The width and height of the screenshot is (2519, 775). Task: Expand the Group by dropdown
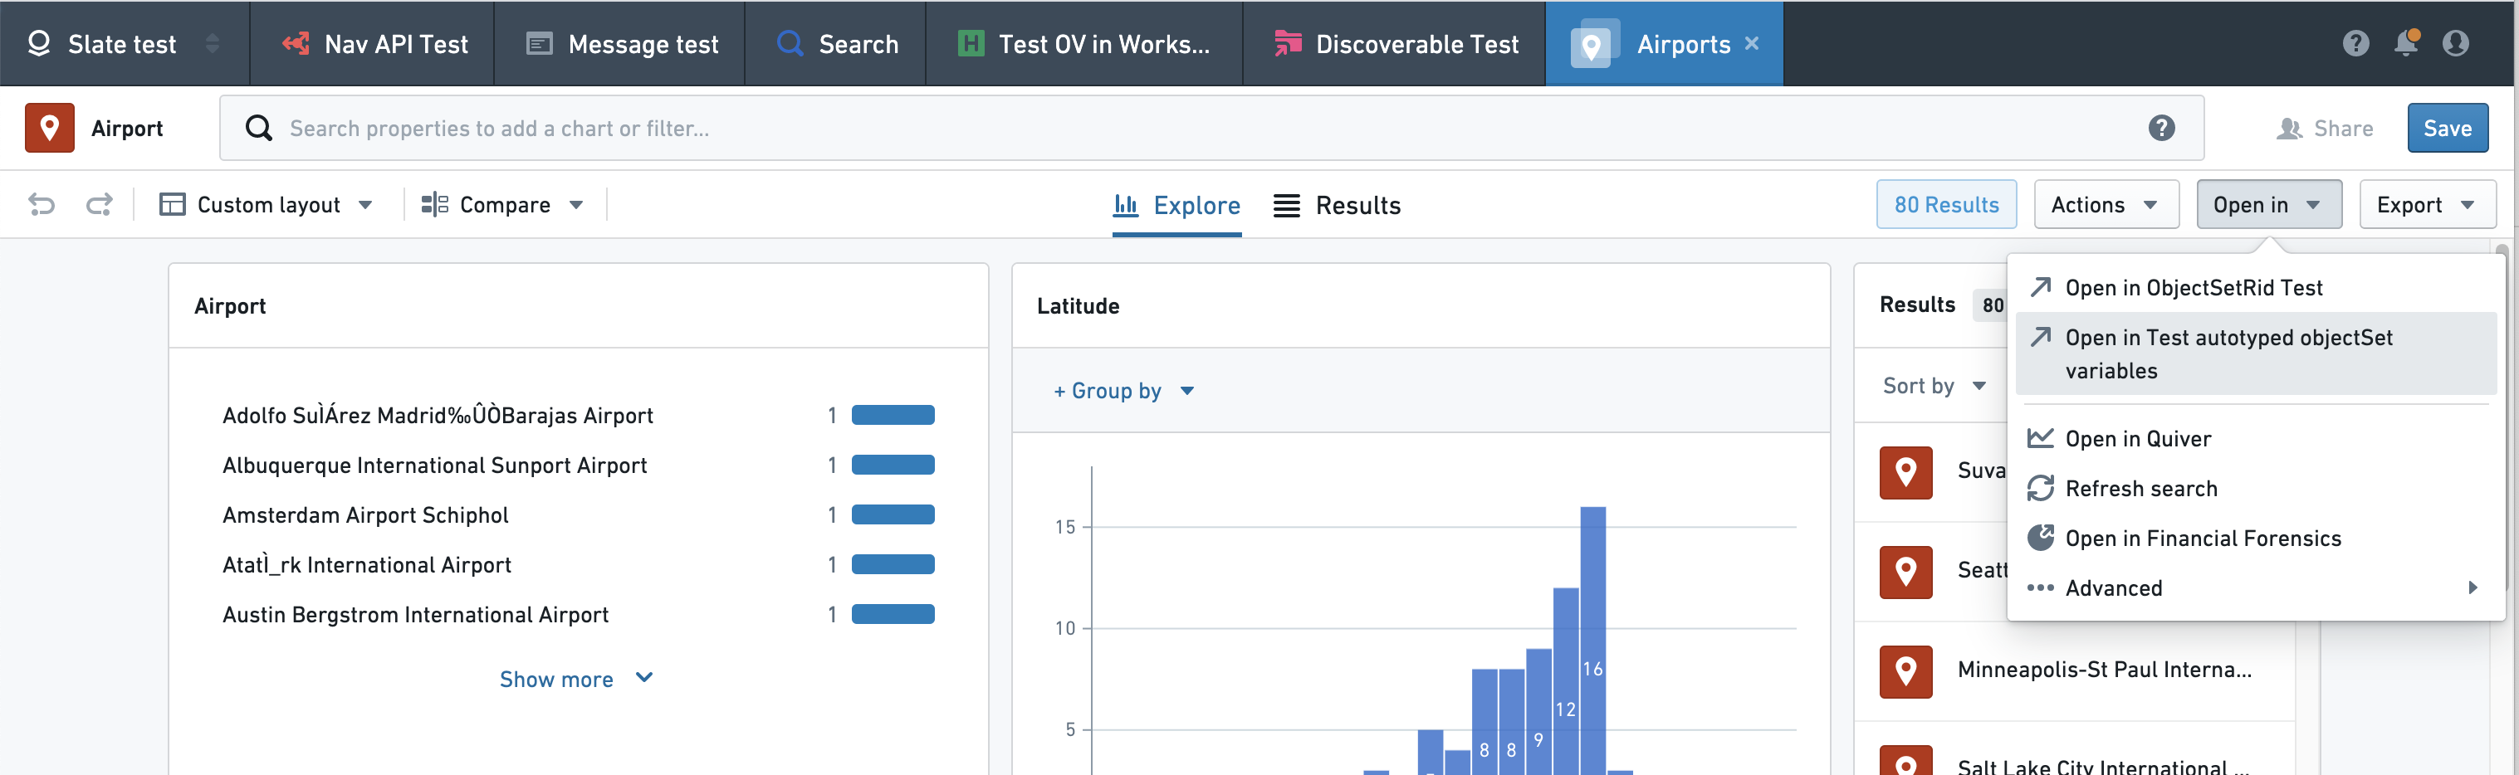(x=1123, y=390)
